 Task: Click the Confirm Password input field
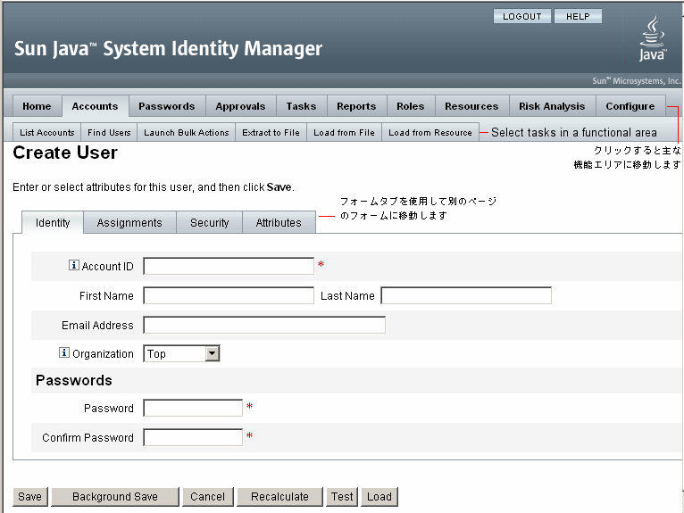click(x=193, y=437)
